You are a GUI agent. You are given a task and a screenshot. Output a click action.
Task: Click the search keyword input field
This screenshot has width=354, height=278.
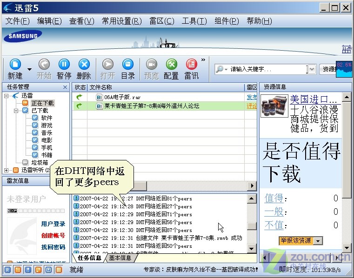[x=267, y=69]
